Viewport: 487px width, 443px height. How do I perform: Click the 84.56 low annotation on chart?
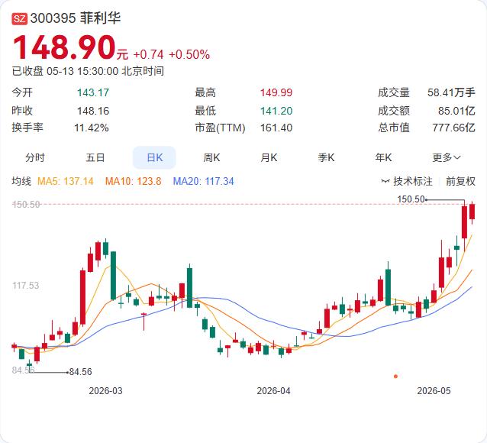click(x=80, y=372)
